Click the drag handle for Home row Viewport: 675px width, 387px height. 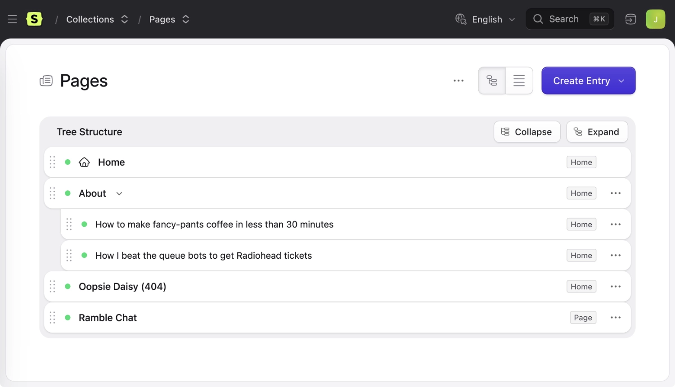click(x=53, y=162)
